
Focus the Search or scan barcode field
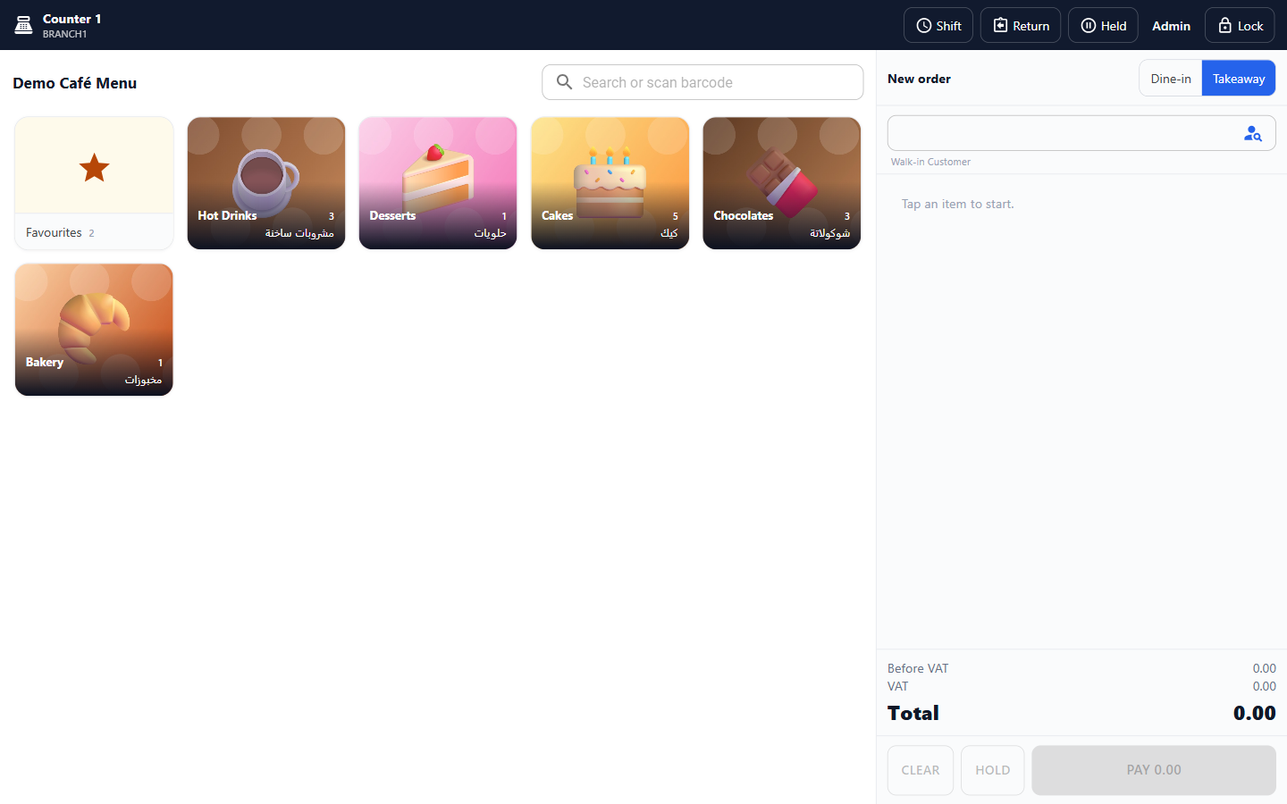pyautogui.click(x=702, y=82)
